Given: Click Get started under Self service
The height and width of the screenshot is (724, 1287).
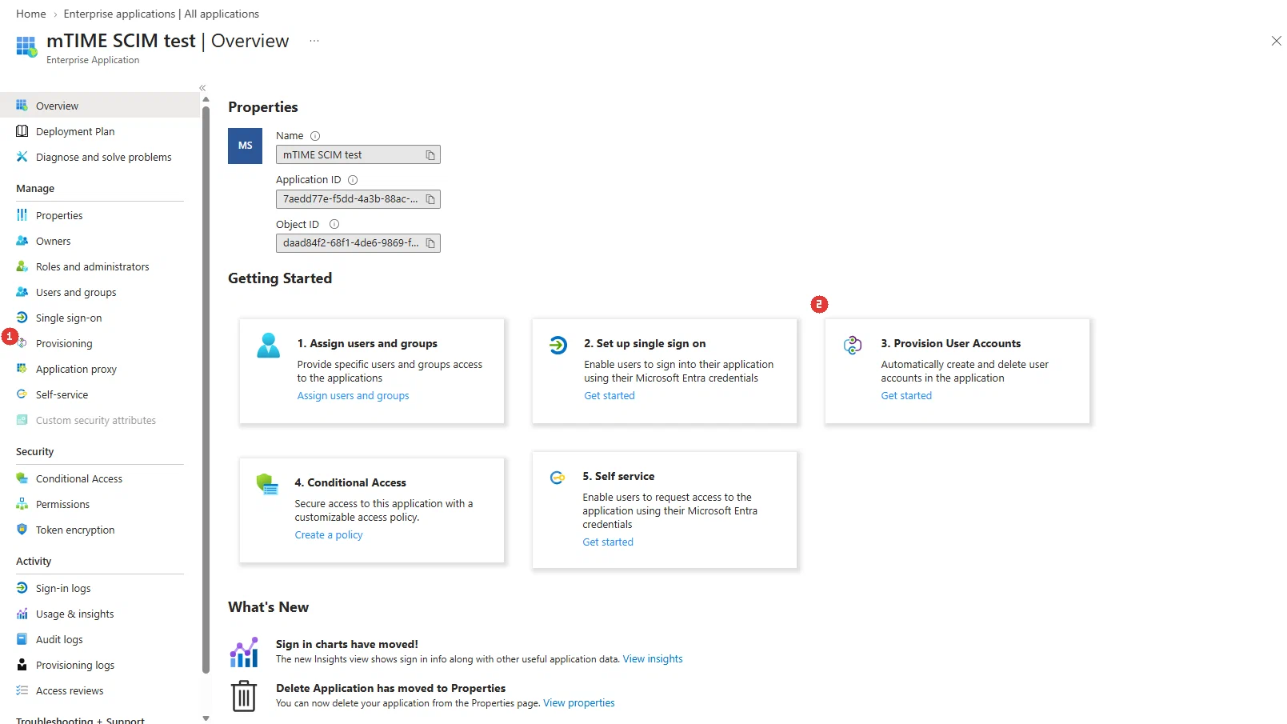Looking at the screenshot, I should 608,542.
